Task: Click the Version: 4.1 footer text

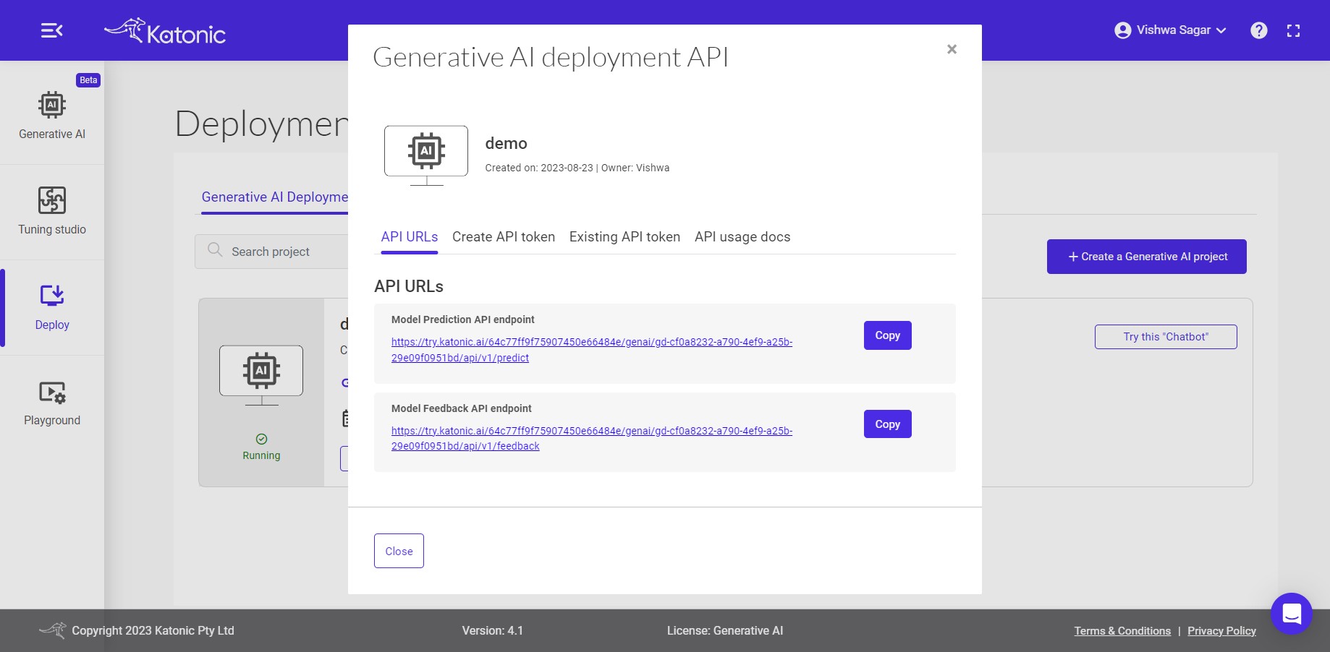Action: click(x=493, y=631)
